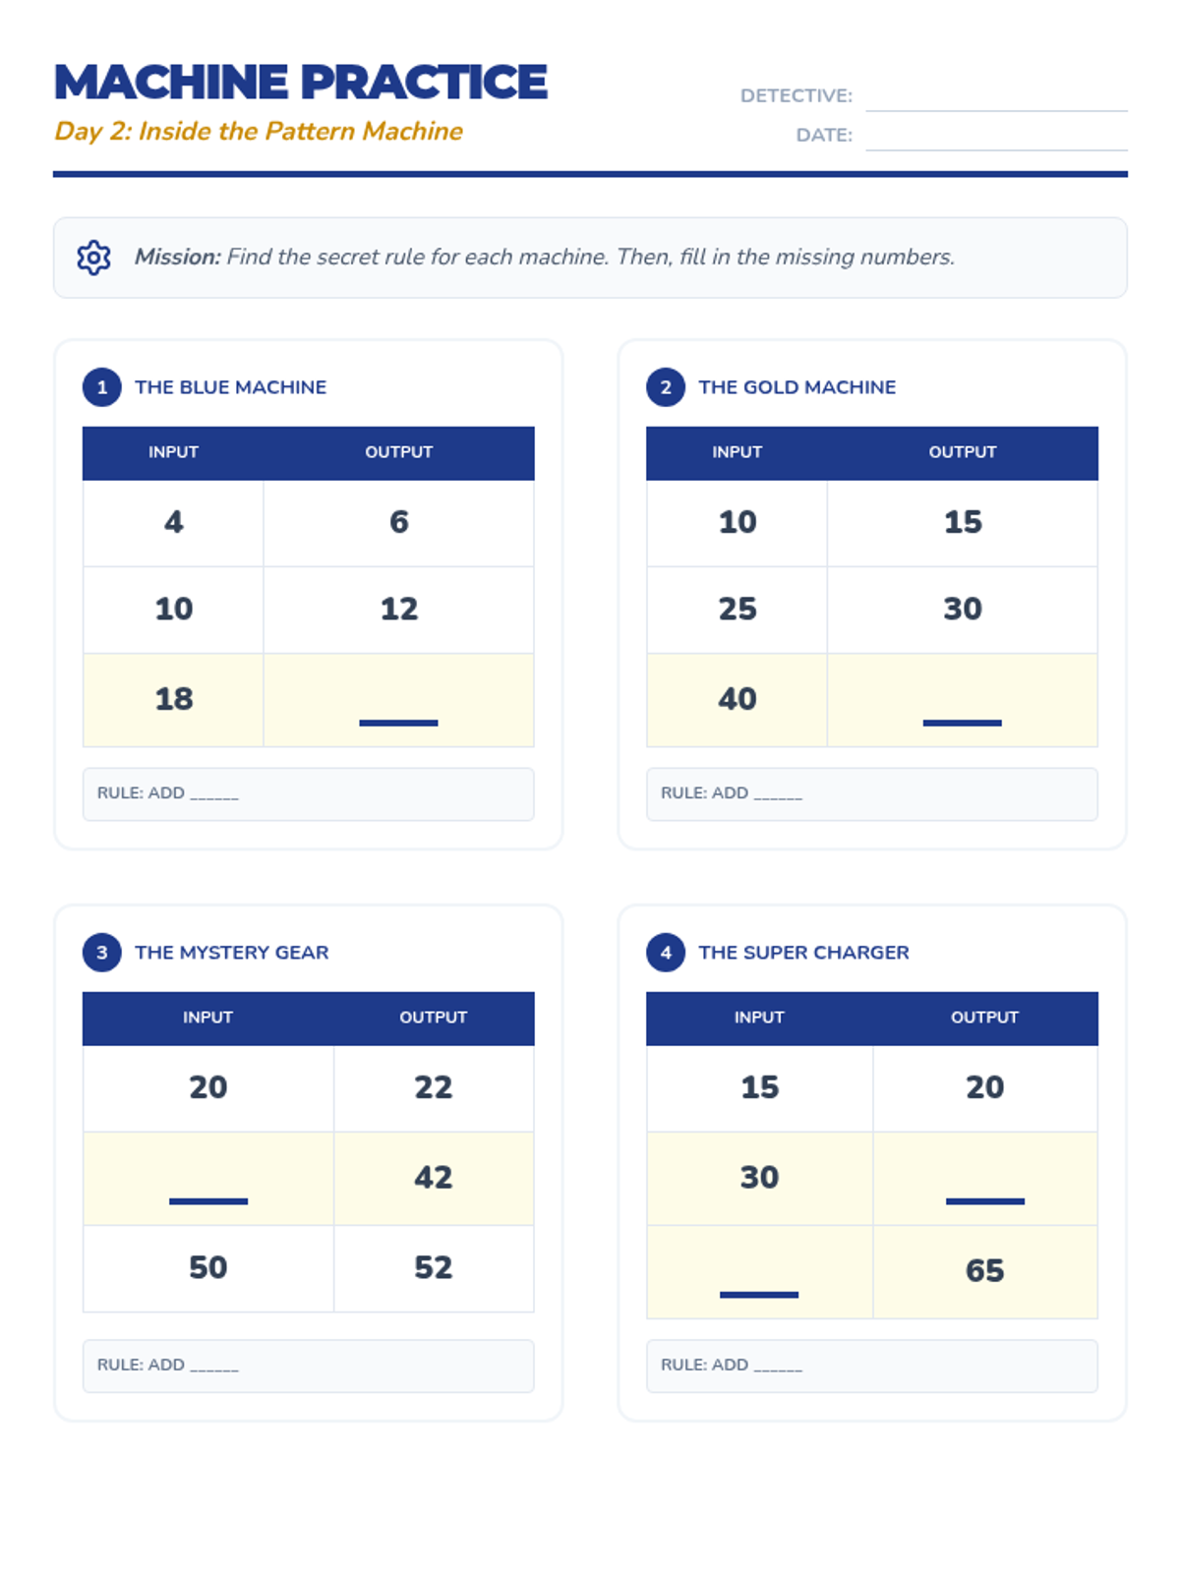
Task: Click the gear icon beside Mission
Action: [93, 258]
